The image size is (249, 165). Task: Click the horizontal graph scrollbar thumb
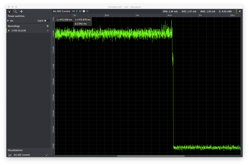[151, 156]
